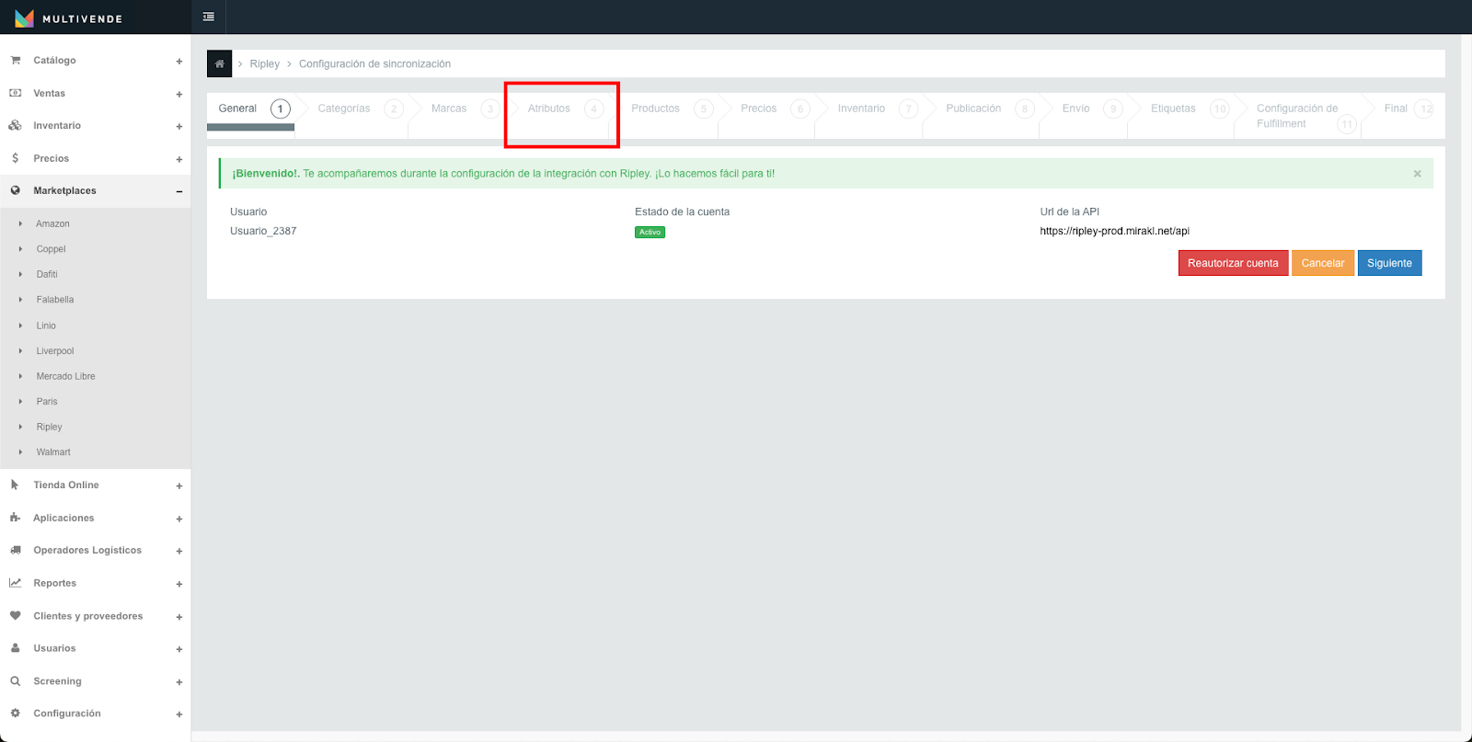Click the Ripley breadcrumb link

pos(264,64)
